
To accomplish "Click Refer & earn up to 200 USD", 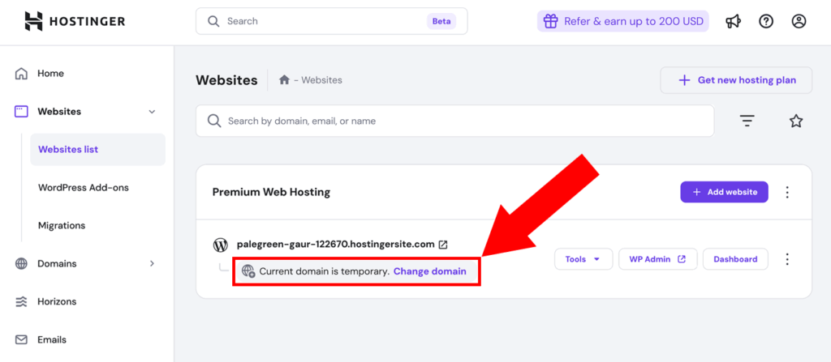I will [622, 21].
